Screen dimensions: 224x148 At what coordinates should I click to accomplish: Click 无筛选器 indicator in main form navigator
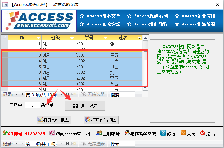93,144
